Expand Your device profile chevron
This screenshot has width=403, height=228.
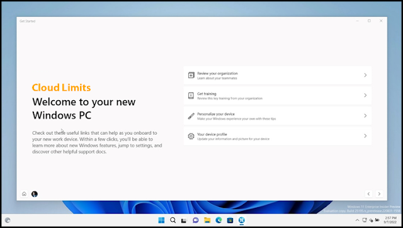pyautogui.click(x=365, y=135)
